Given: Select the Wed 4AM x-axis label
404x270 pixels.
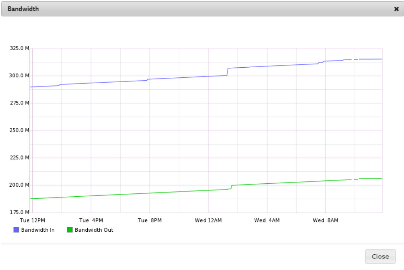Looking at the screenshot, I should click(267, 221).
